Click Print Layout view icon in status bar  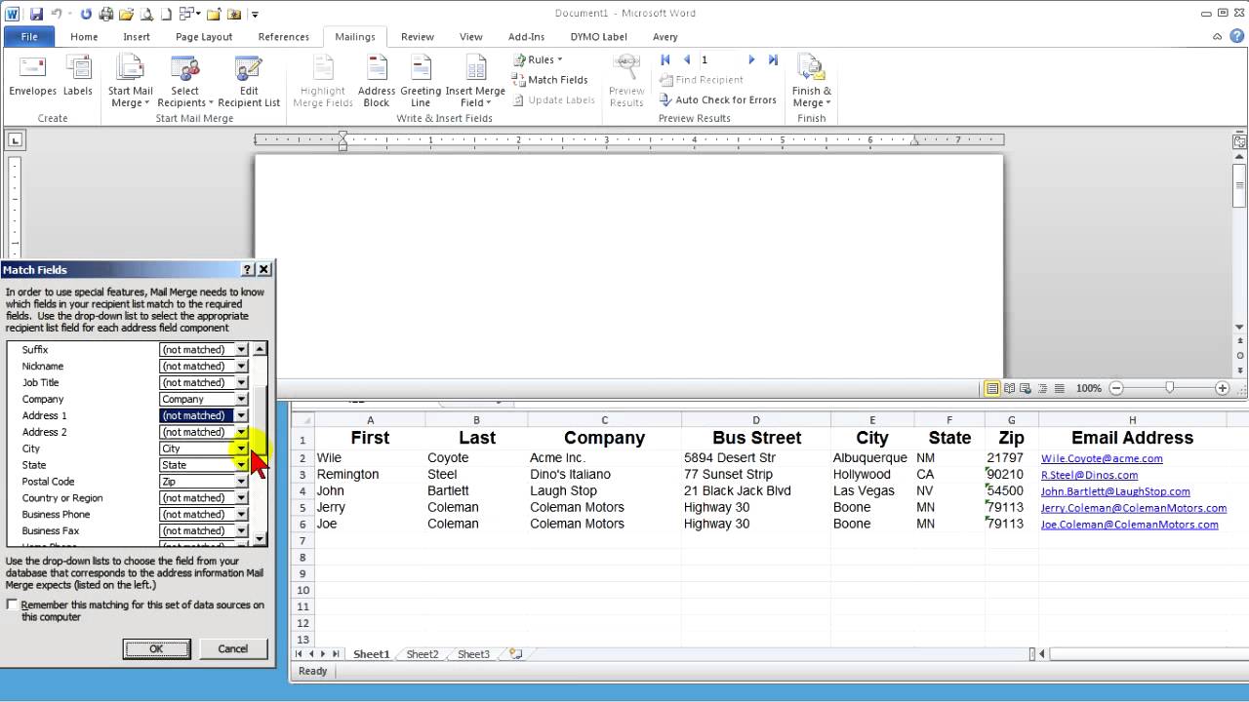tap(992, 388)
